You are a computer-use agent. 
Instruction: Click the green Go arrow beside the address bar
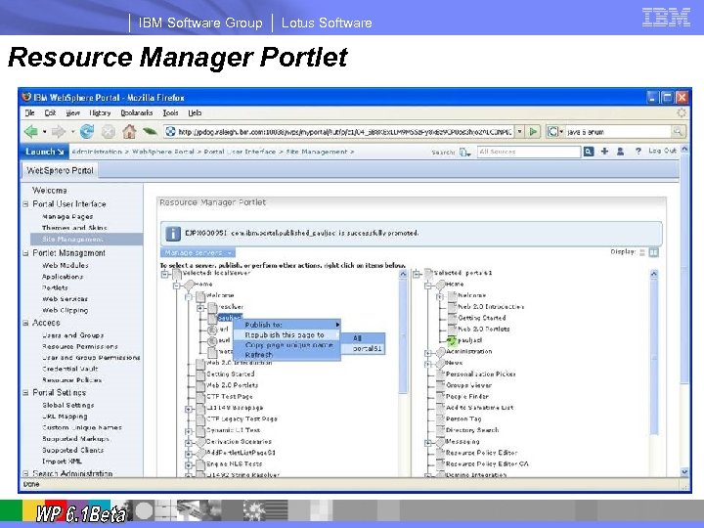click(533, 132)
